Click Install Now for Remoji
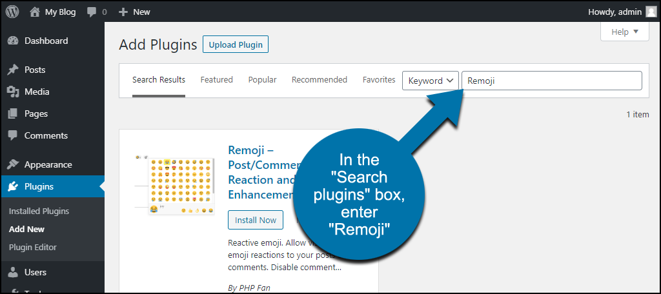Viewport: 661px width, 294px height. click(256, 220)
